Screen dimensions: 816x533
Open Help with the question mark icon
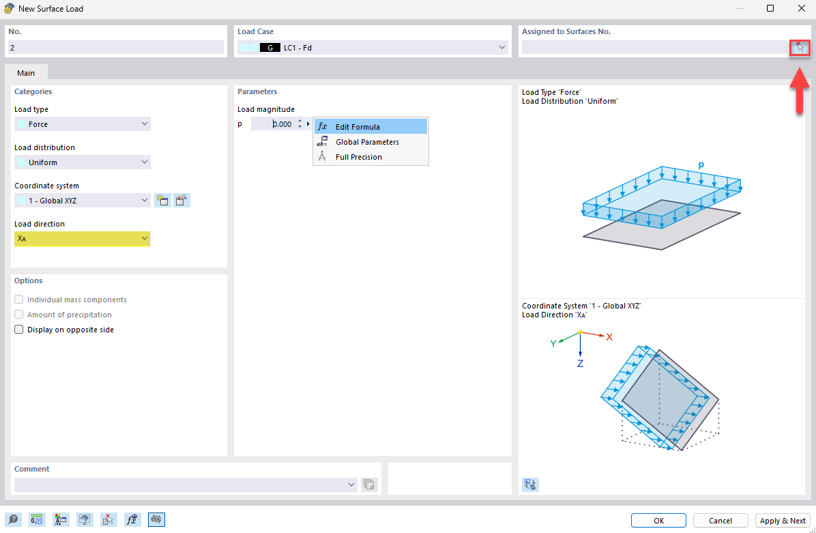(13, 519)
